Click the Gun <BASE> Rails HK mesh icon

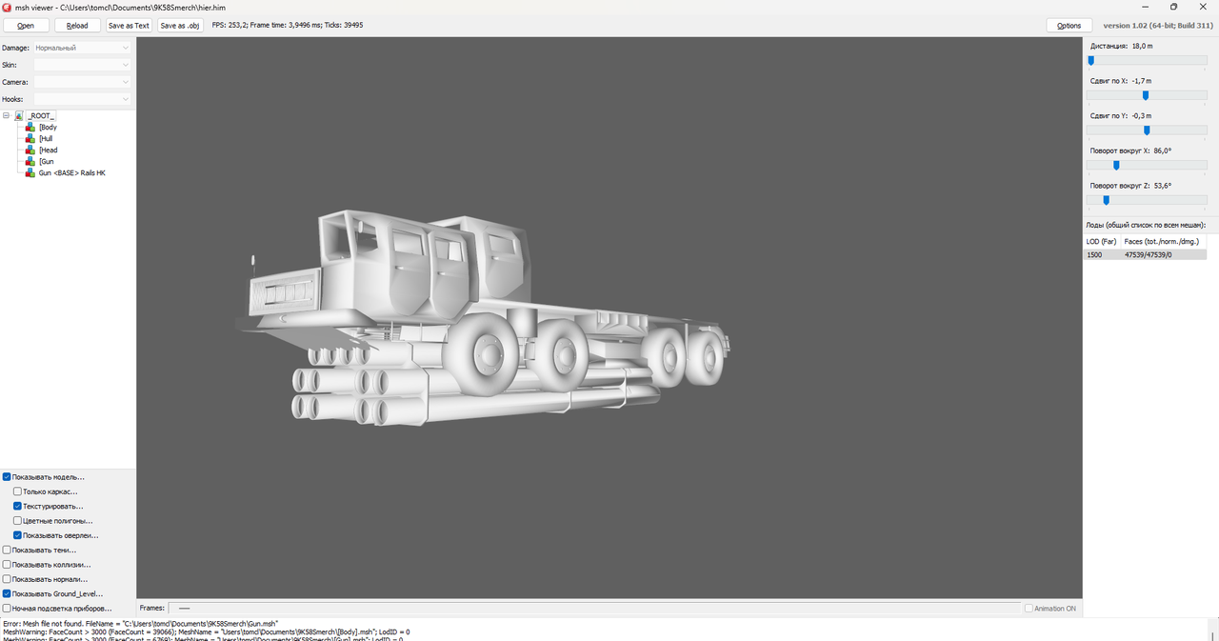[x=30, y=172]
